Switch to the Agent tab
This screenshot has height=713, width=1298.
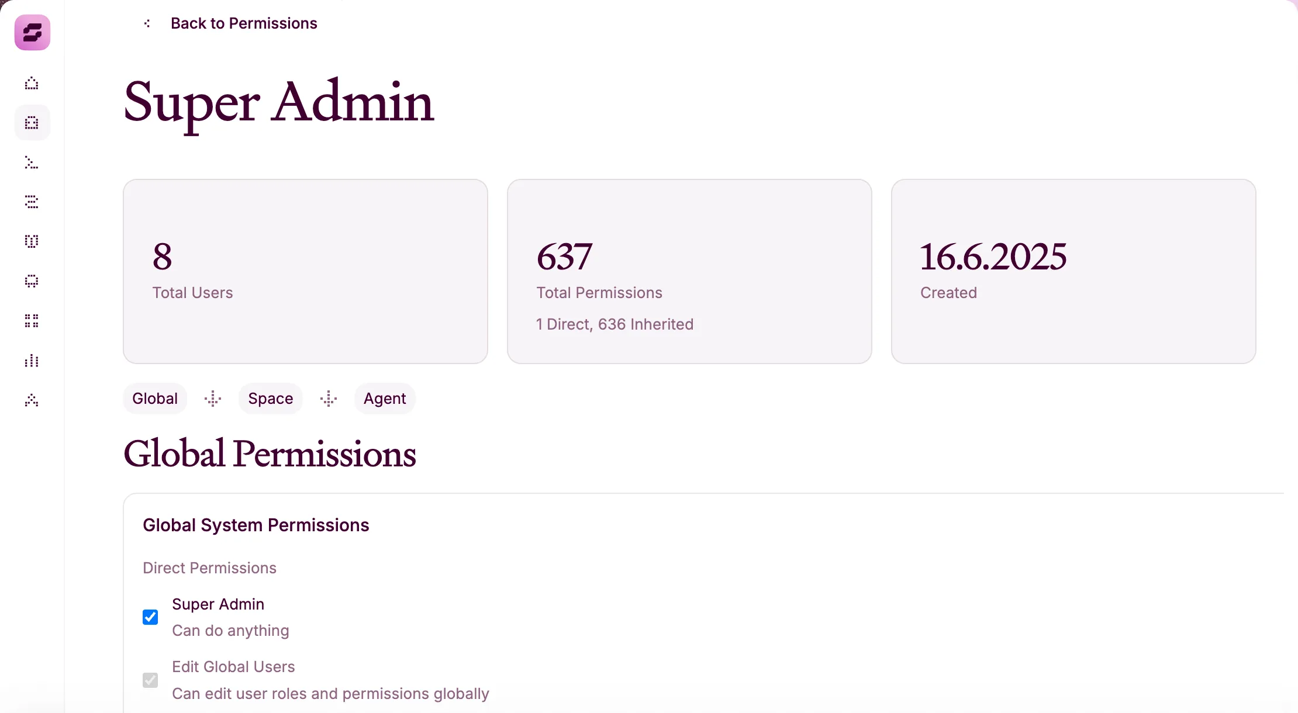point(385,399)
